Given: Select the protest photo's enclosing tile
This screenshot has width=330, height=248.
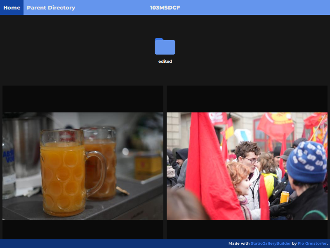Looking at the screenshot, I should 247,165.
